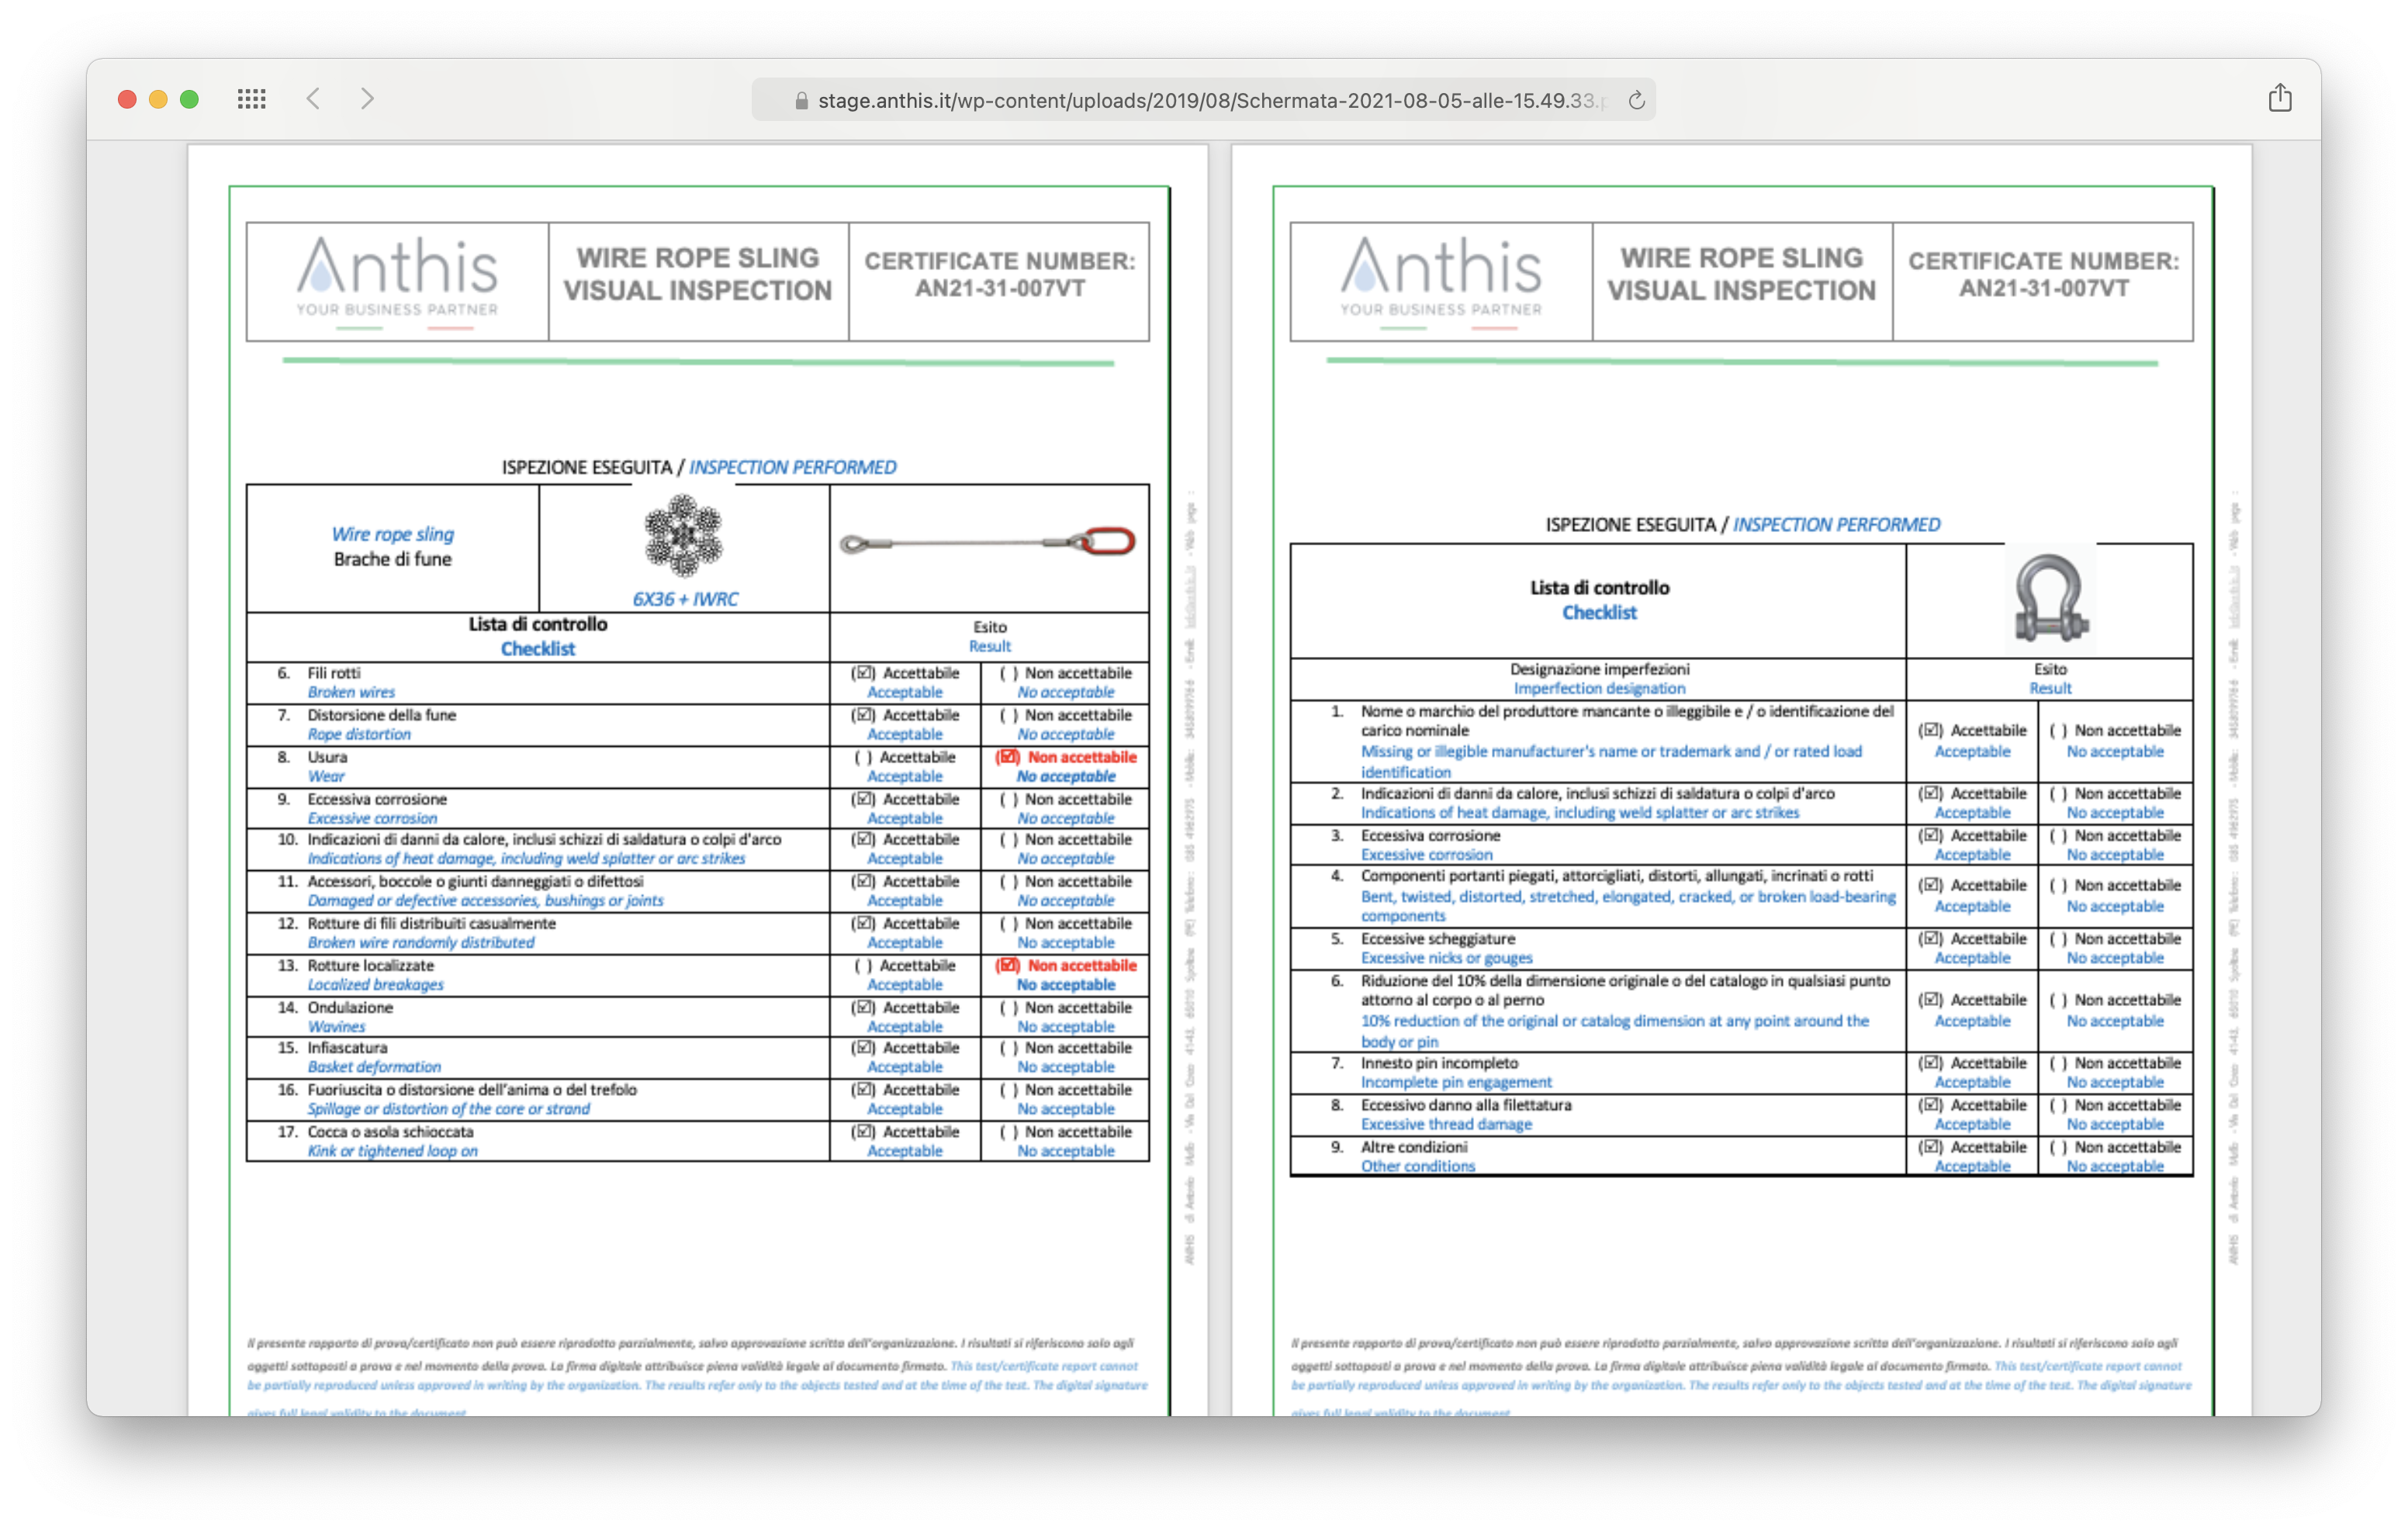Click the text "Designazione imperfezioni"
The image size is (2408, 1531).
pyautogui.click(x=1600, y=669)
